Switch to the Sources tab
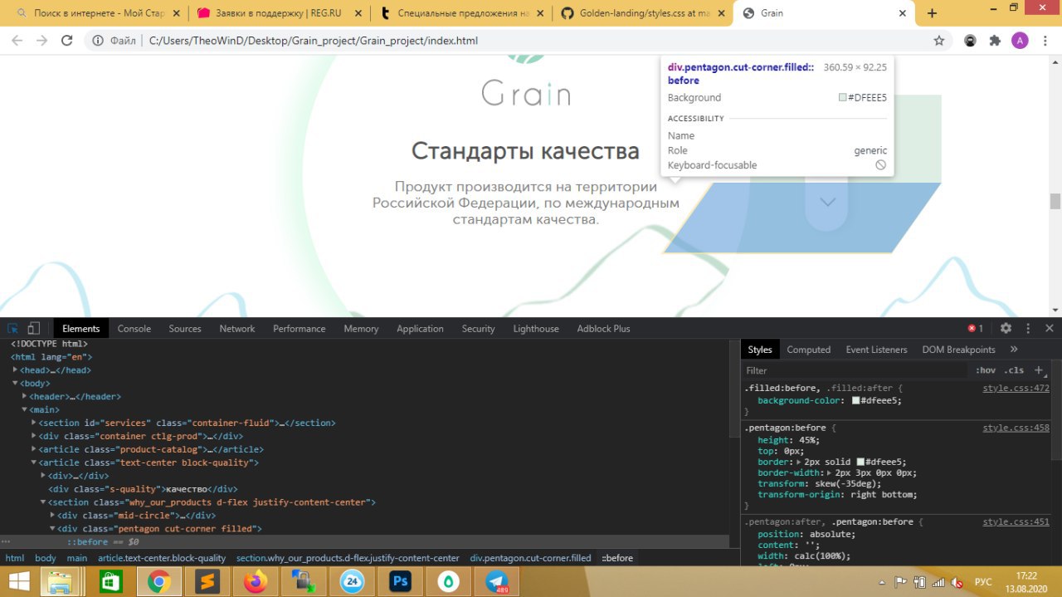 (x=185, y=329)
